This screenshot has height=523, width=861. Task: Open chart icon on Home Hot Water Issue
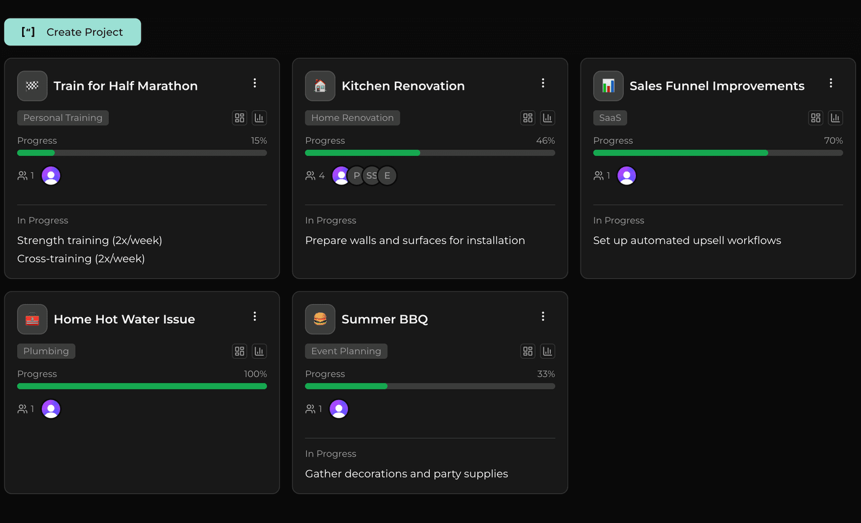tap(260, 352)
